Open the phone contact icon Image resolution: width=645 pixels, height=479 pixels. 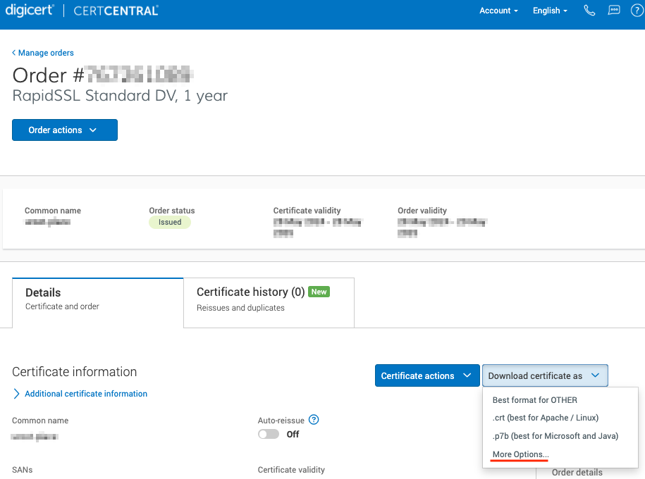[x=589, y=11]
